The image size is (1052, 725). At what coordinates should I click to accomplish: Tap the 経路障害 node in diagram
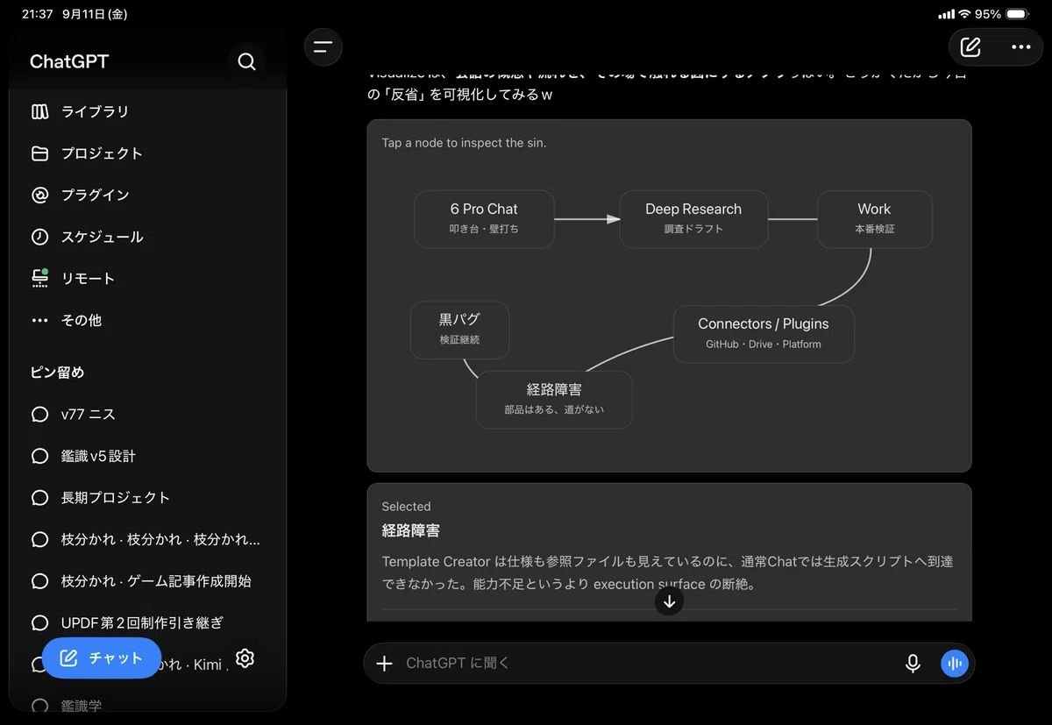554,400
